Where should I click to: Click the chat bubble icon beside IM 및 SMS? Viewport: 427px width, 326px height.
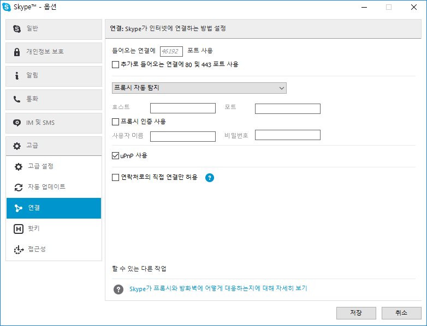click(17, 123)
